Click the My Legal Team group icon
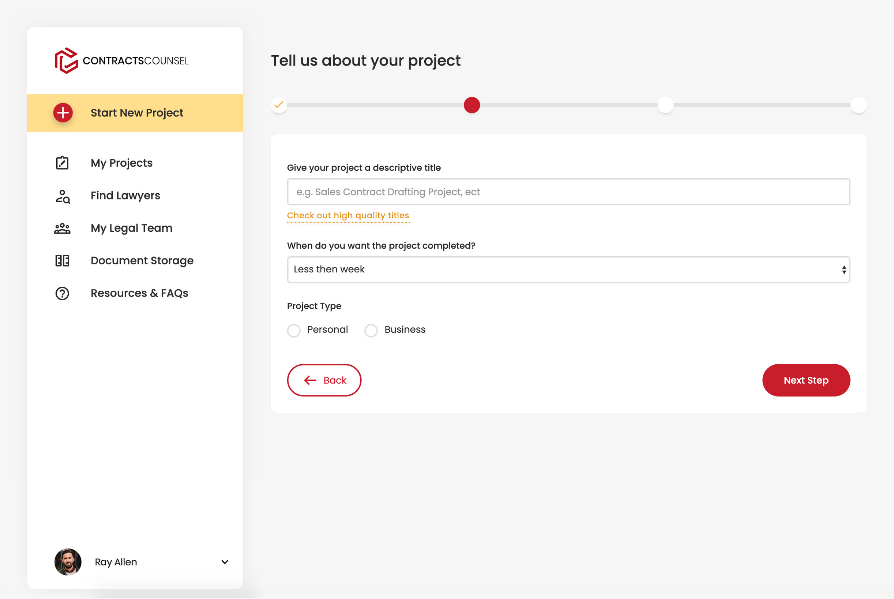 [62, 228]
